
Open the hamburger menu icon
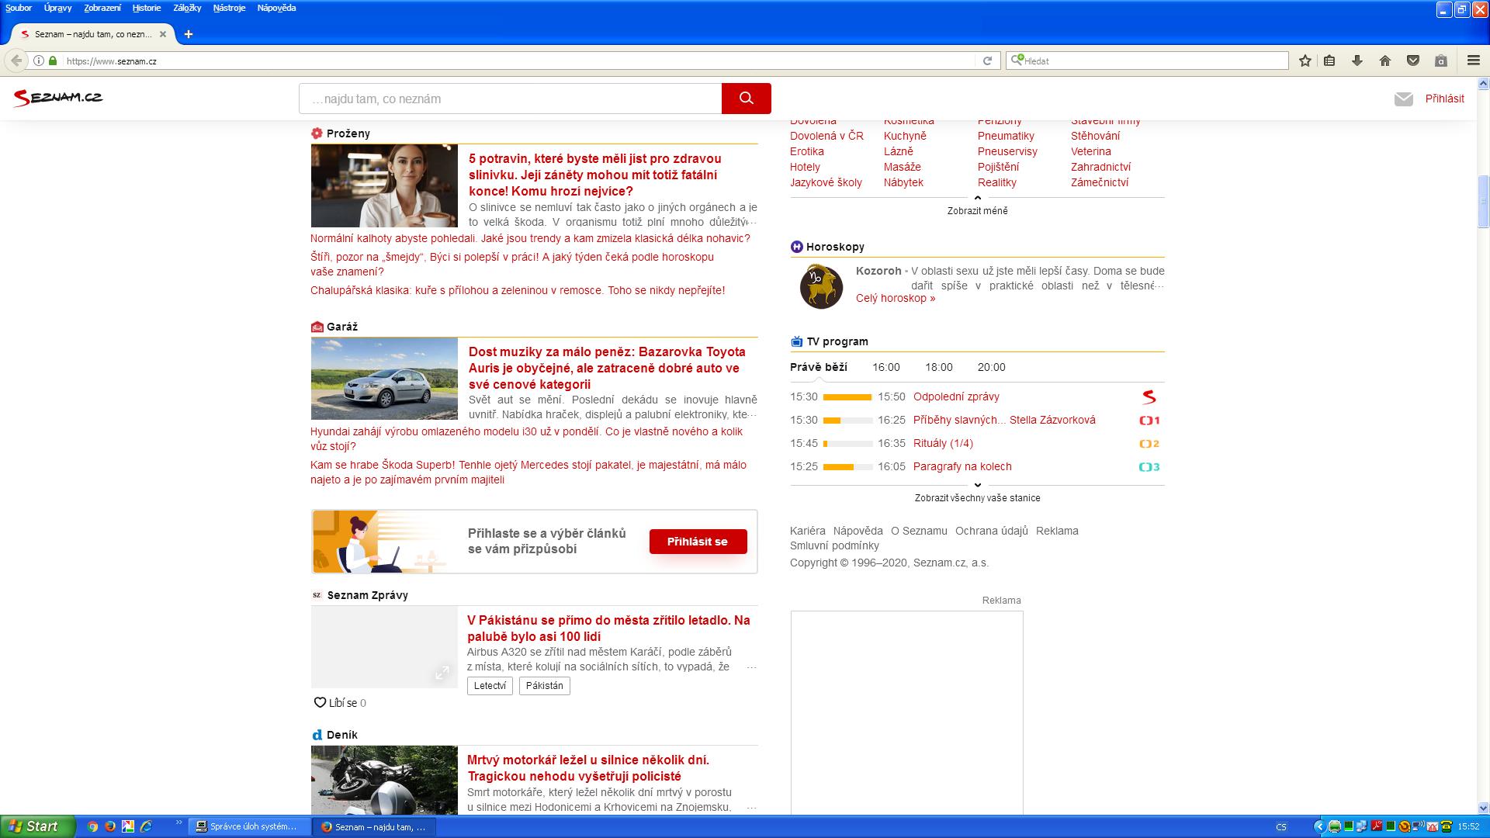click(1474, 61)
